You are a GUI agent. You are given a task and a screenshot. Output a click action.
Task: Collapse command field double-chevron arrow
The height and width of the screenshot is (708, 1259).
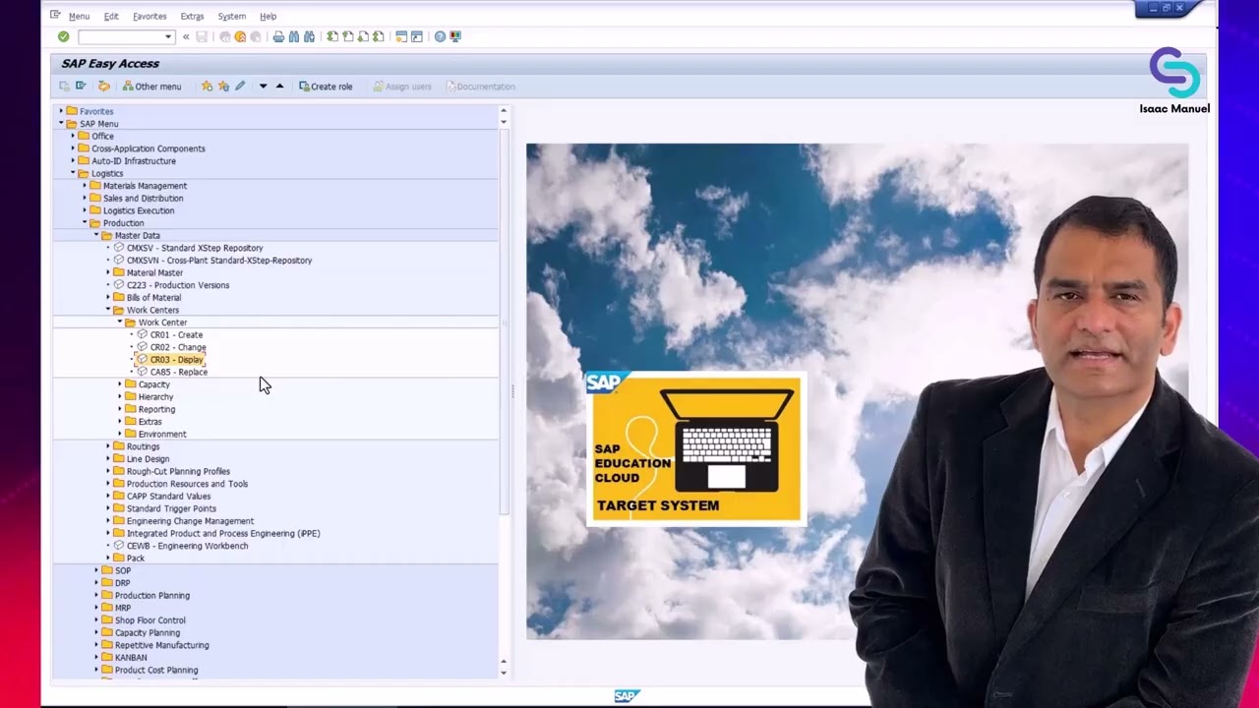(186, 36)
